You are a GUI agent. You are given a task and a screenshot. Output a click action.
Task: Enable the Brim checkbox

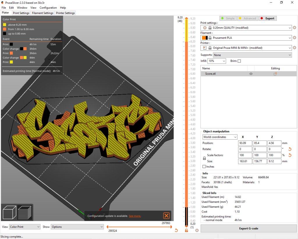pyautogui.click(x=239, y=61)
